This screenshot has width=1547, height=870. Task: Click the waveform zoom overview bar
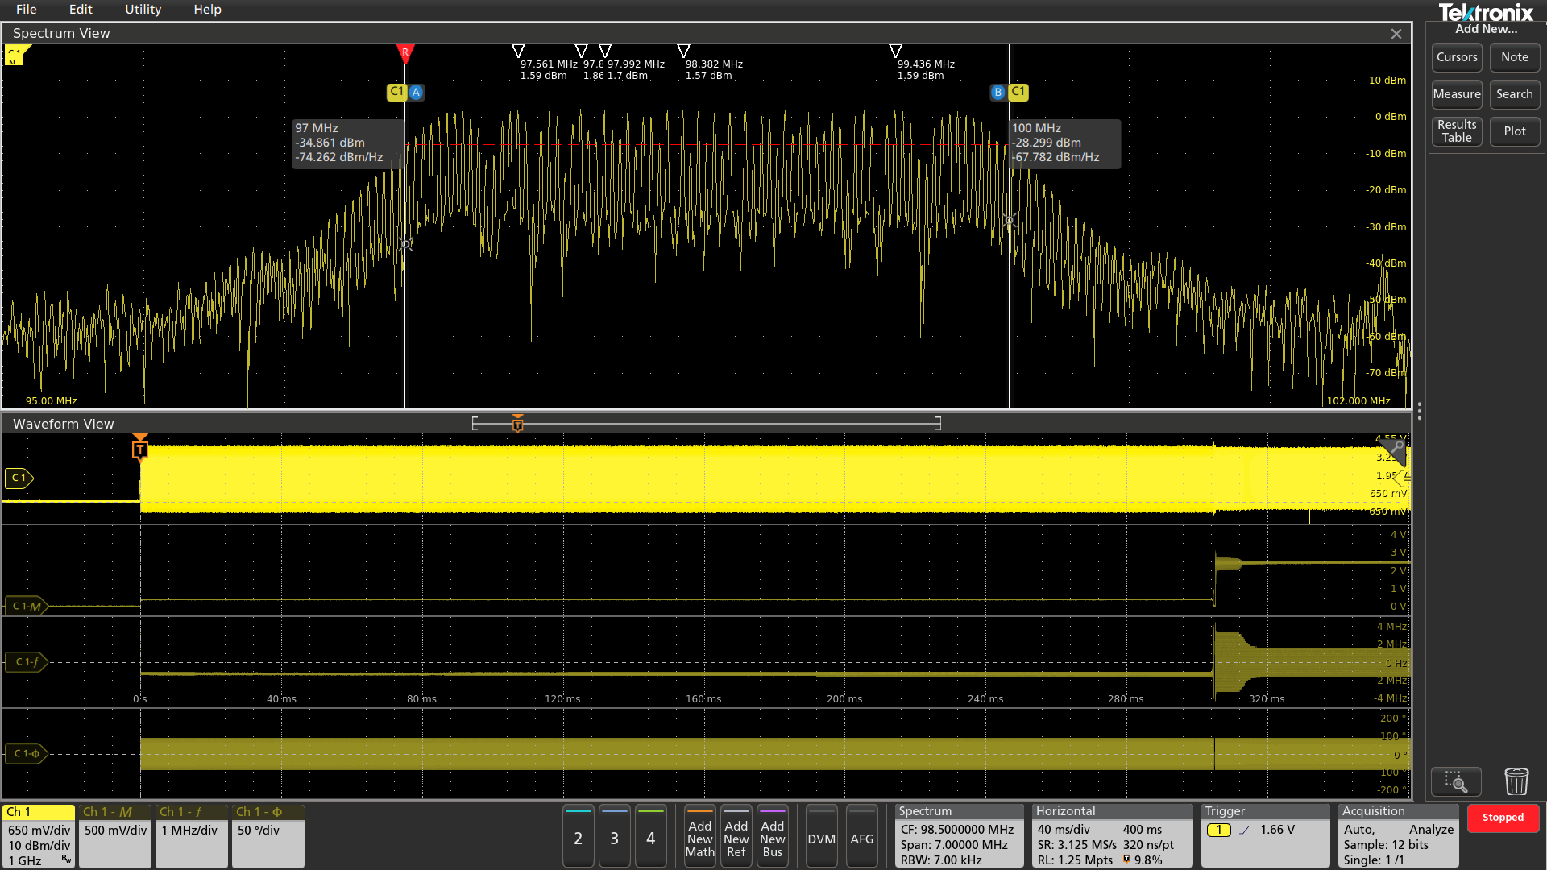pyautogui.click(x=706, y=423)
